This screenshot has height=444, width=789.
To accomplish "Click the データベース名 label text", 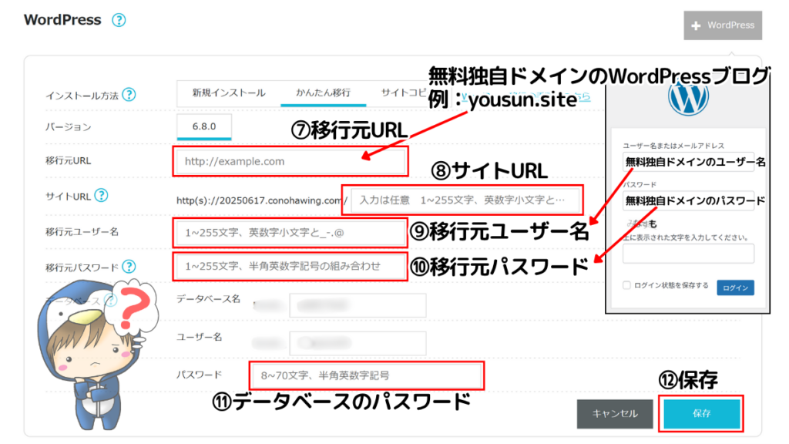I will [x=208, y=299].
